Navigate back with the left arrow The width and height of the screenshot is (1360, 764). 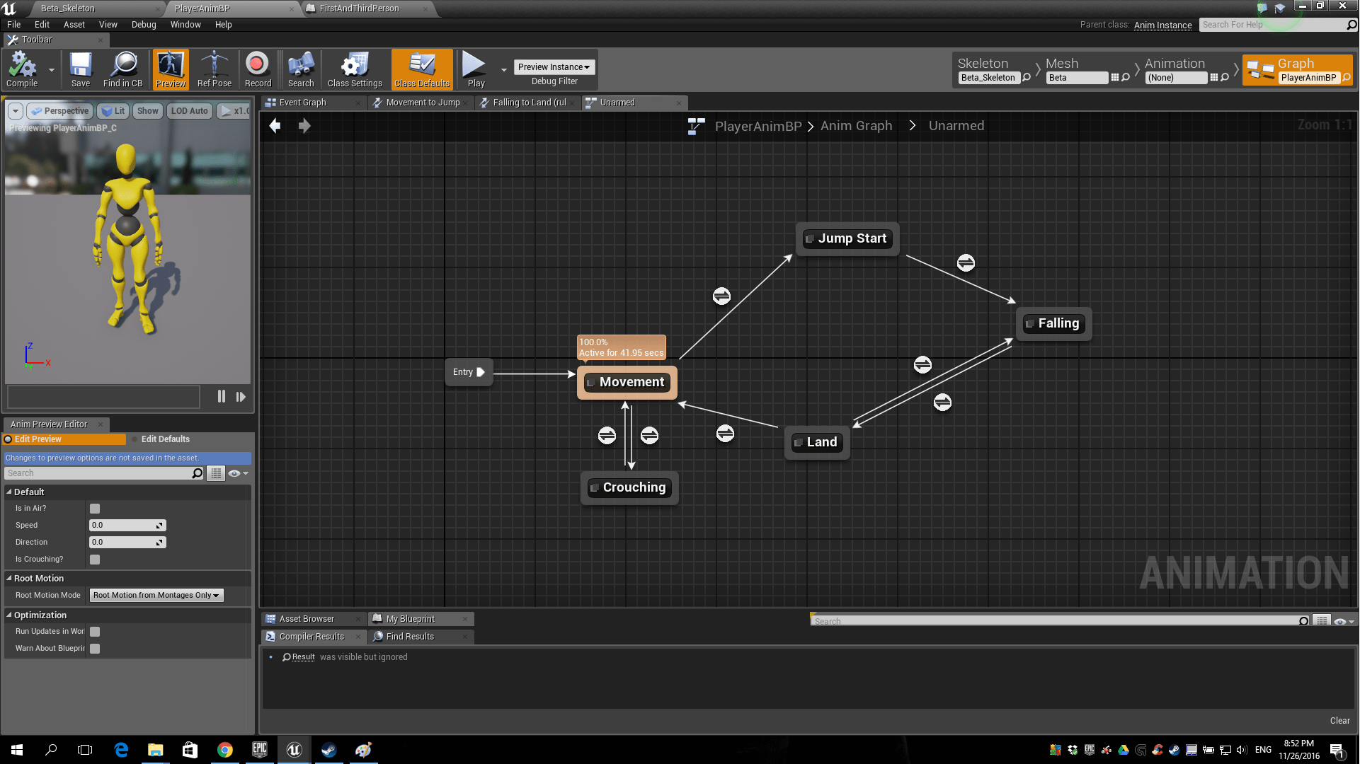(275, 126)
